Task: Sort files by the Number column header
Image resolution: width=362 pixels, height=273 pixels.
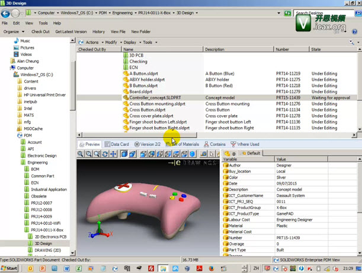Action: point(282,49)
